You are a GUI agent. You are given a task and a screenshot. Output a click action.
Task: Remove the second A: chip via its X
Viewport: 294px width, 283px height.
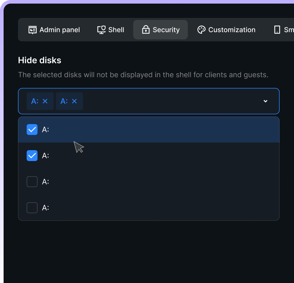click(x=74, y=101)
